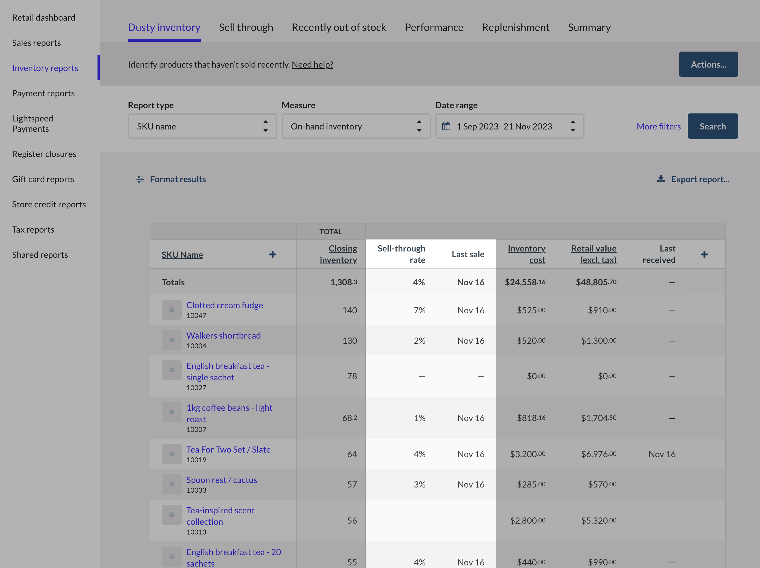760x568 pixels.
Task: Click the Walkers shortbread product image icon
Action: 172,340
